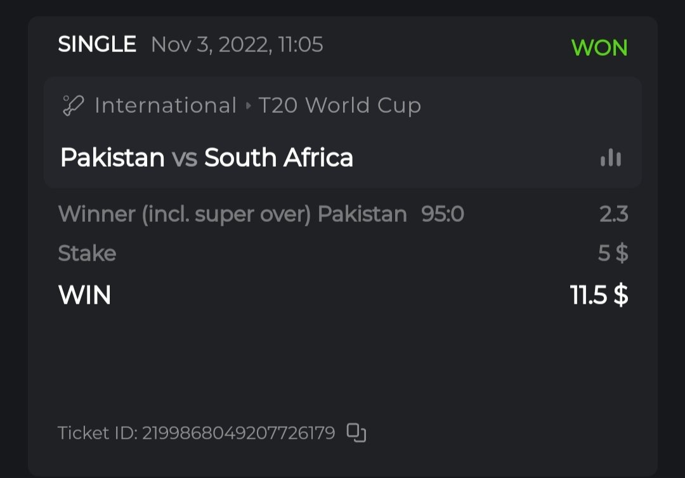Copy the ticket ID using copy icon
The height and width of the screenshot is (478, 685).
tap(356, 433)
